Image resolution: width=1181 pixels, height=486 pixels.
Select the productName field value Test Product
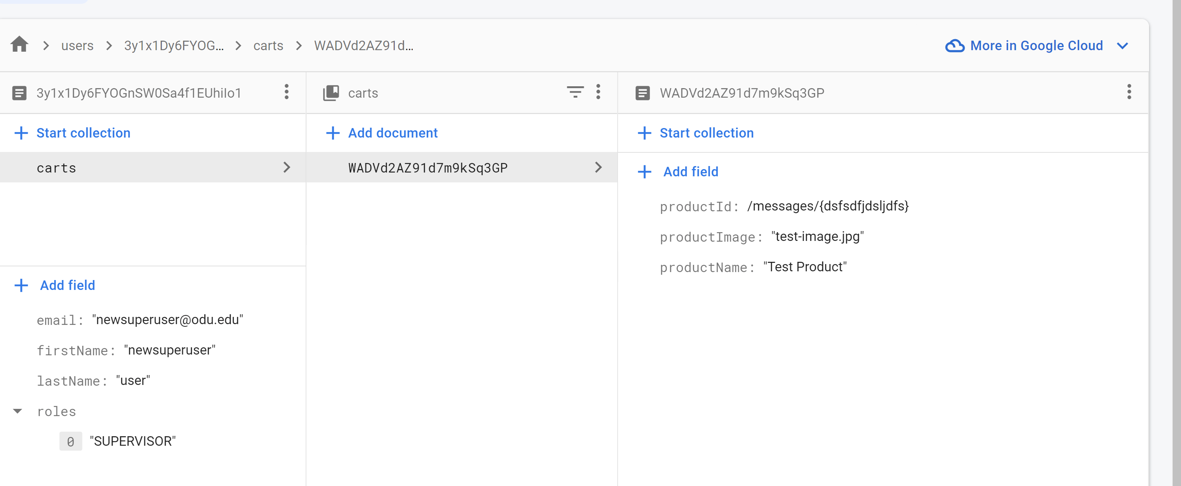click(x=805, y=267)
